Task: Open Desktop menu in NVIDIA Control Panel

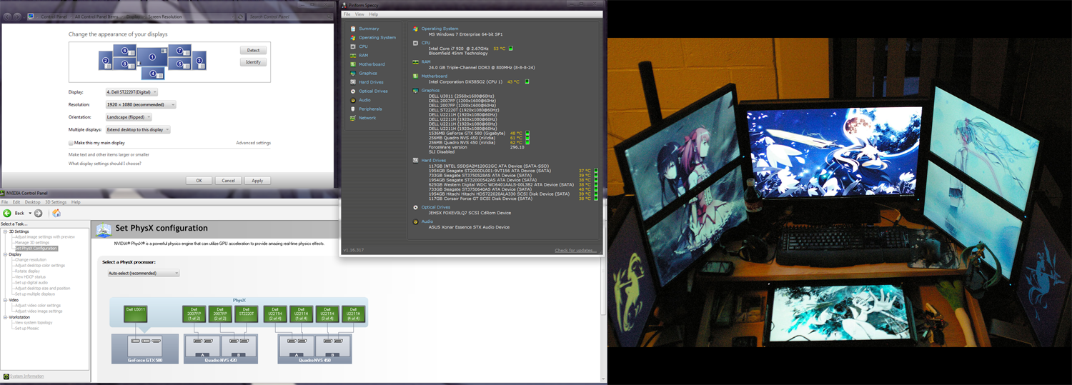Action: click(x=33, y=202)
